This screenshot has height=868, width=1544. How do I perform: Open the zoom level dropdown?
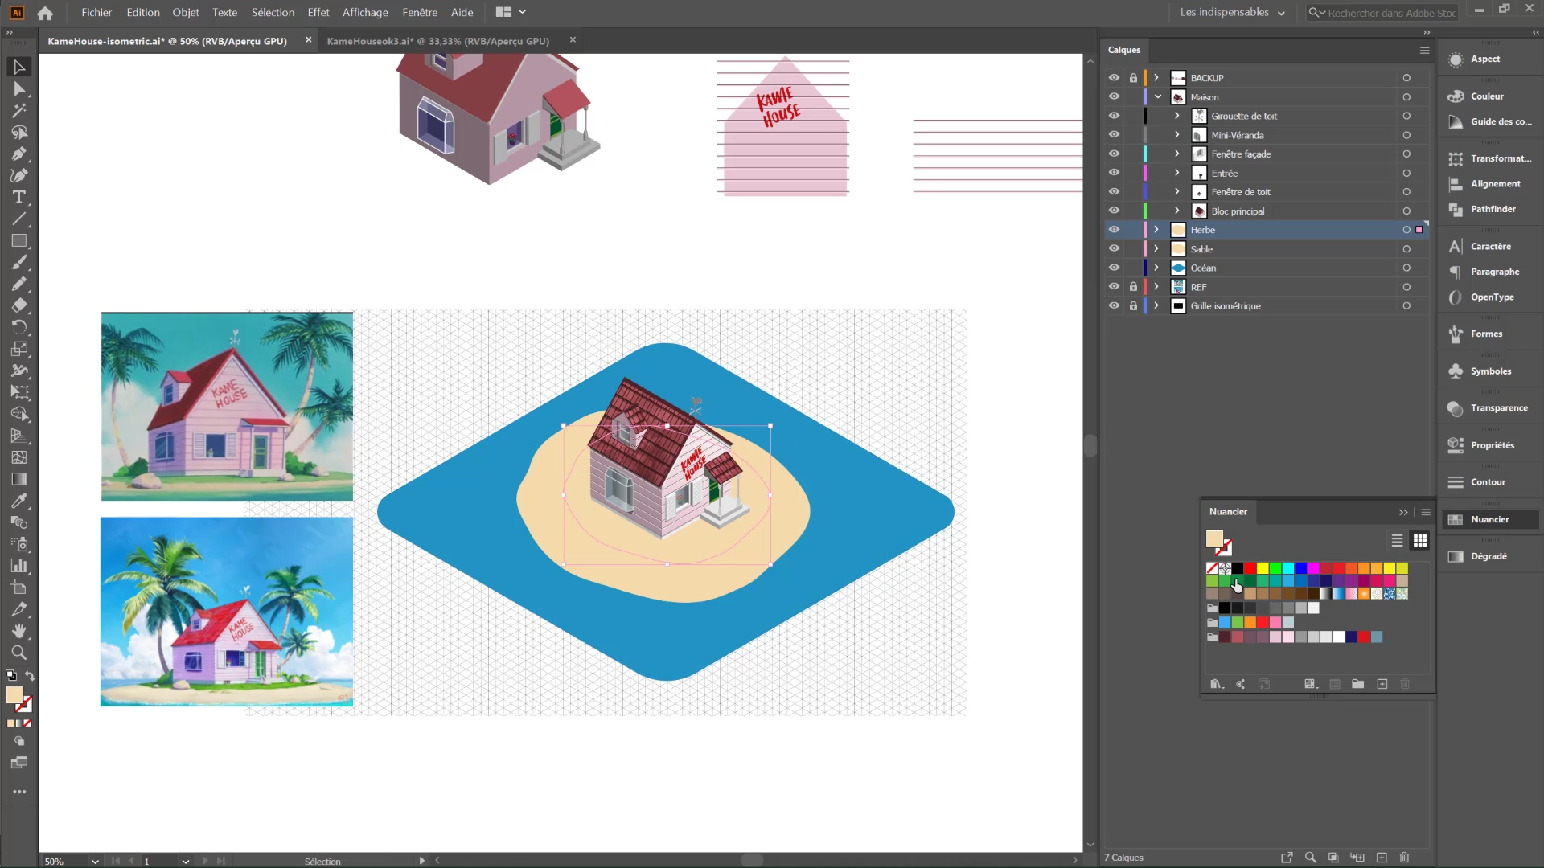point(95,862)
